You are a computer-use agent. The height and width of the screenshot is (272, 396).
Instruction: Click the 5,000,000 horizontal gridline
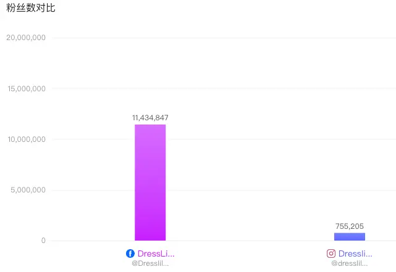click(x=224, y=191)
